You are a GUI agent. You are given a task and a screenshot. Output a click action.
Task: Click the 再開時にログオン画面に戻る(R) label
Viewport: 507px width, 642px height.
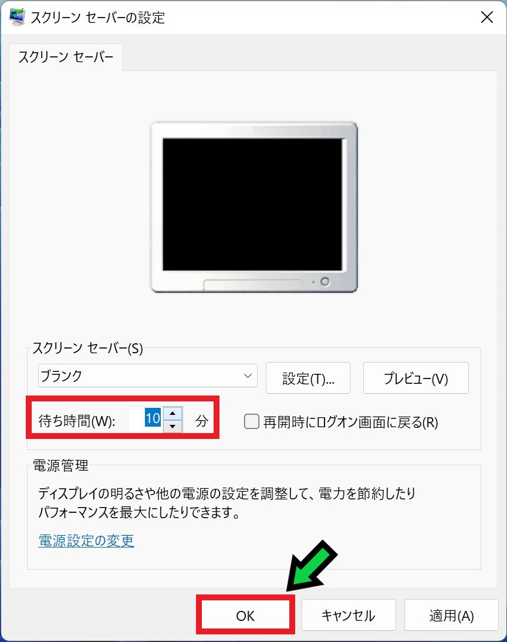pyautogui.click(x=350, y=422)
